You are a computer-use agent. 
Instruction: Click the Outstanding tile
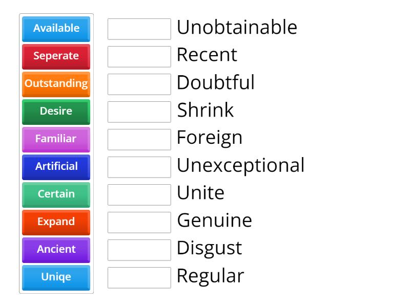point(55,84)
